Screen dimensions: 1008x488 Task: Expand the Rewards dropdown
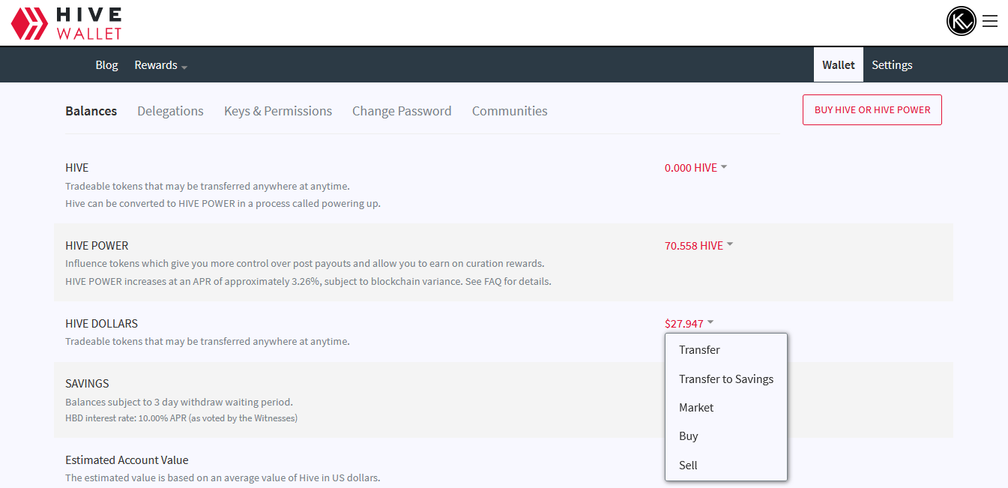[x=160, y=65]
